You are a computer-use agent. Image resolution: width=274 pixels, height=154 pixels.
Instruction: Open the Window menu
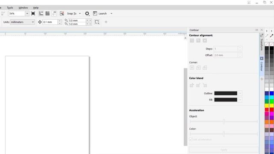pyautogui.click(x=23, y=8)
